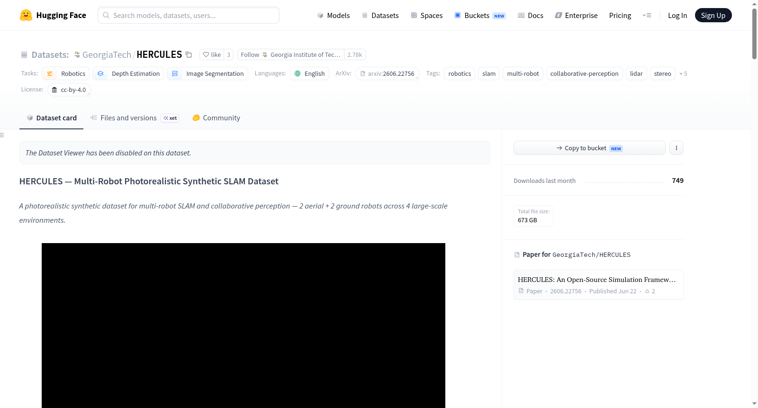The height and width of the screenshot is (408, 758).
Task: Click the black video preview thumbnail
Action: click(244, 326)
